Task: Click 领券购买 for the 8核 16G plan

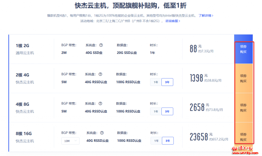Action: point(243,137)
